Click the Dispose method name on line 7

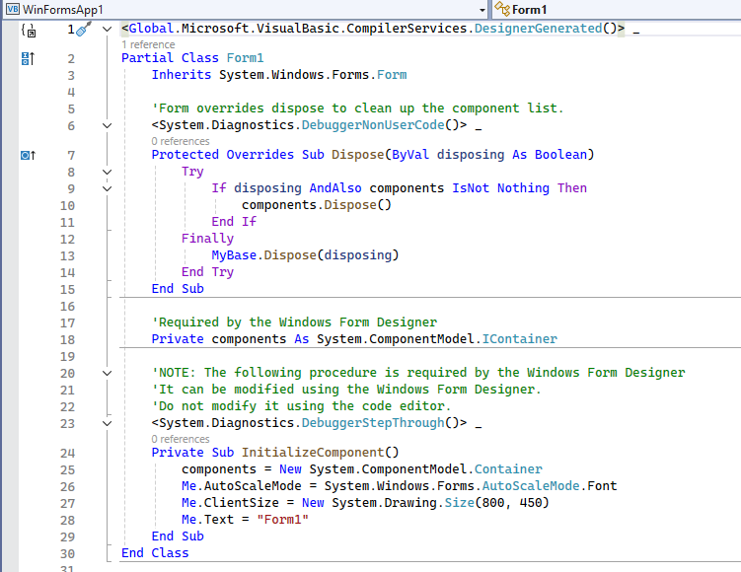tap(358, 155)
